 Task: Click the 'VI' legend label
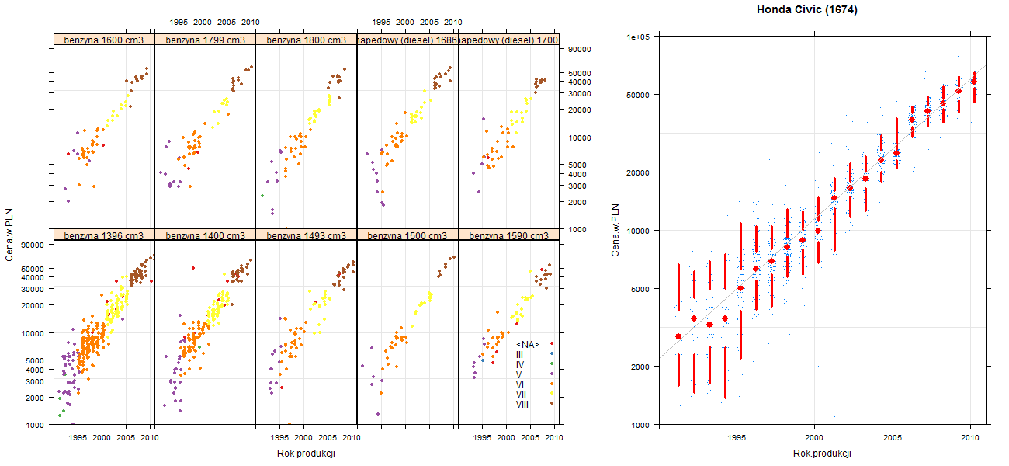[520, 384]
